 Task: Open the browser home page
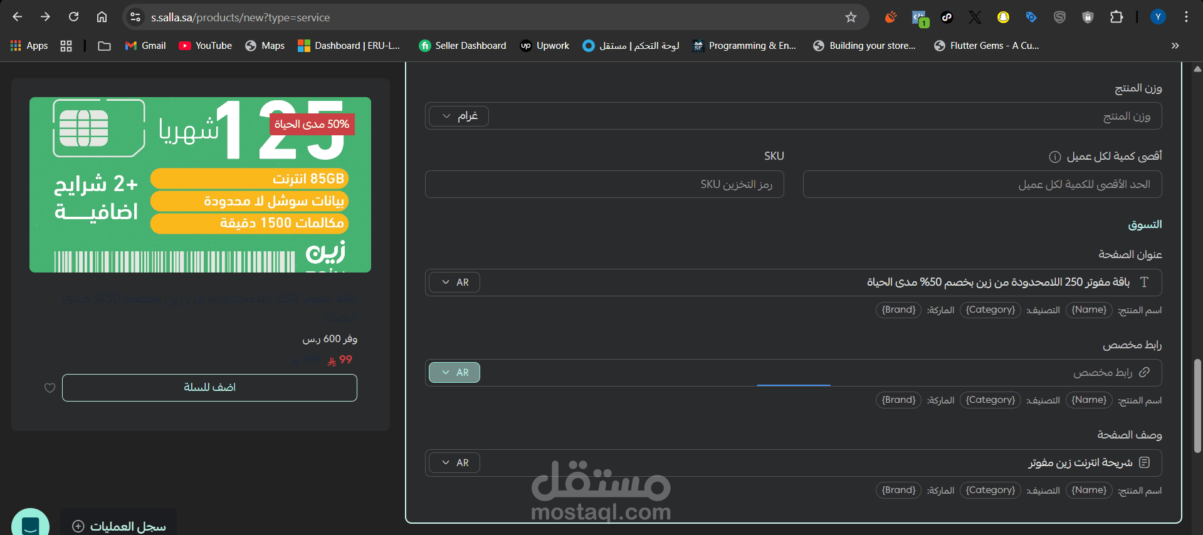(x=102, y=17)
